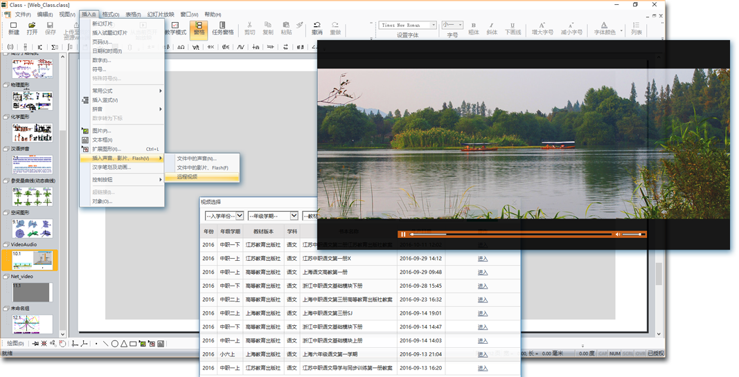Open the 任务窗格 task pane icon
The height and width of the screenshot is (377, 739).
pyautogui.click(x=222, y=28)
